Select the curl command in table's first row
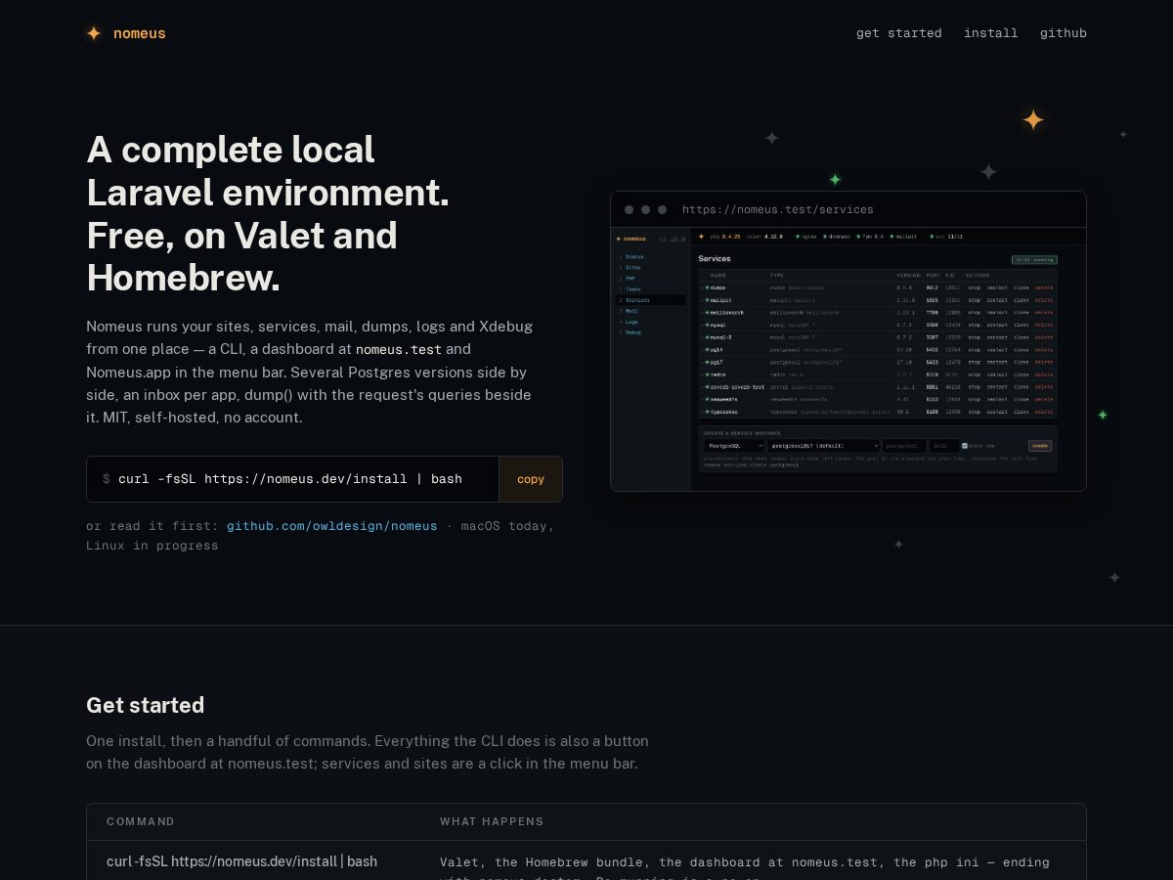This screenshot has width=1173, height=880. coord(241,861)
